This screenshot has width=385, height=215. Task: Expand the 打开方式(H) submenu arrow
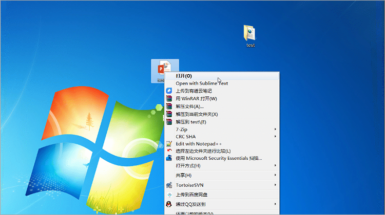click(x=275, y=165)
